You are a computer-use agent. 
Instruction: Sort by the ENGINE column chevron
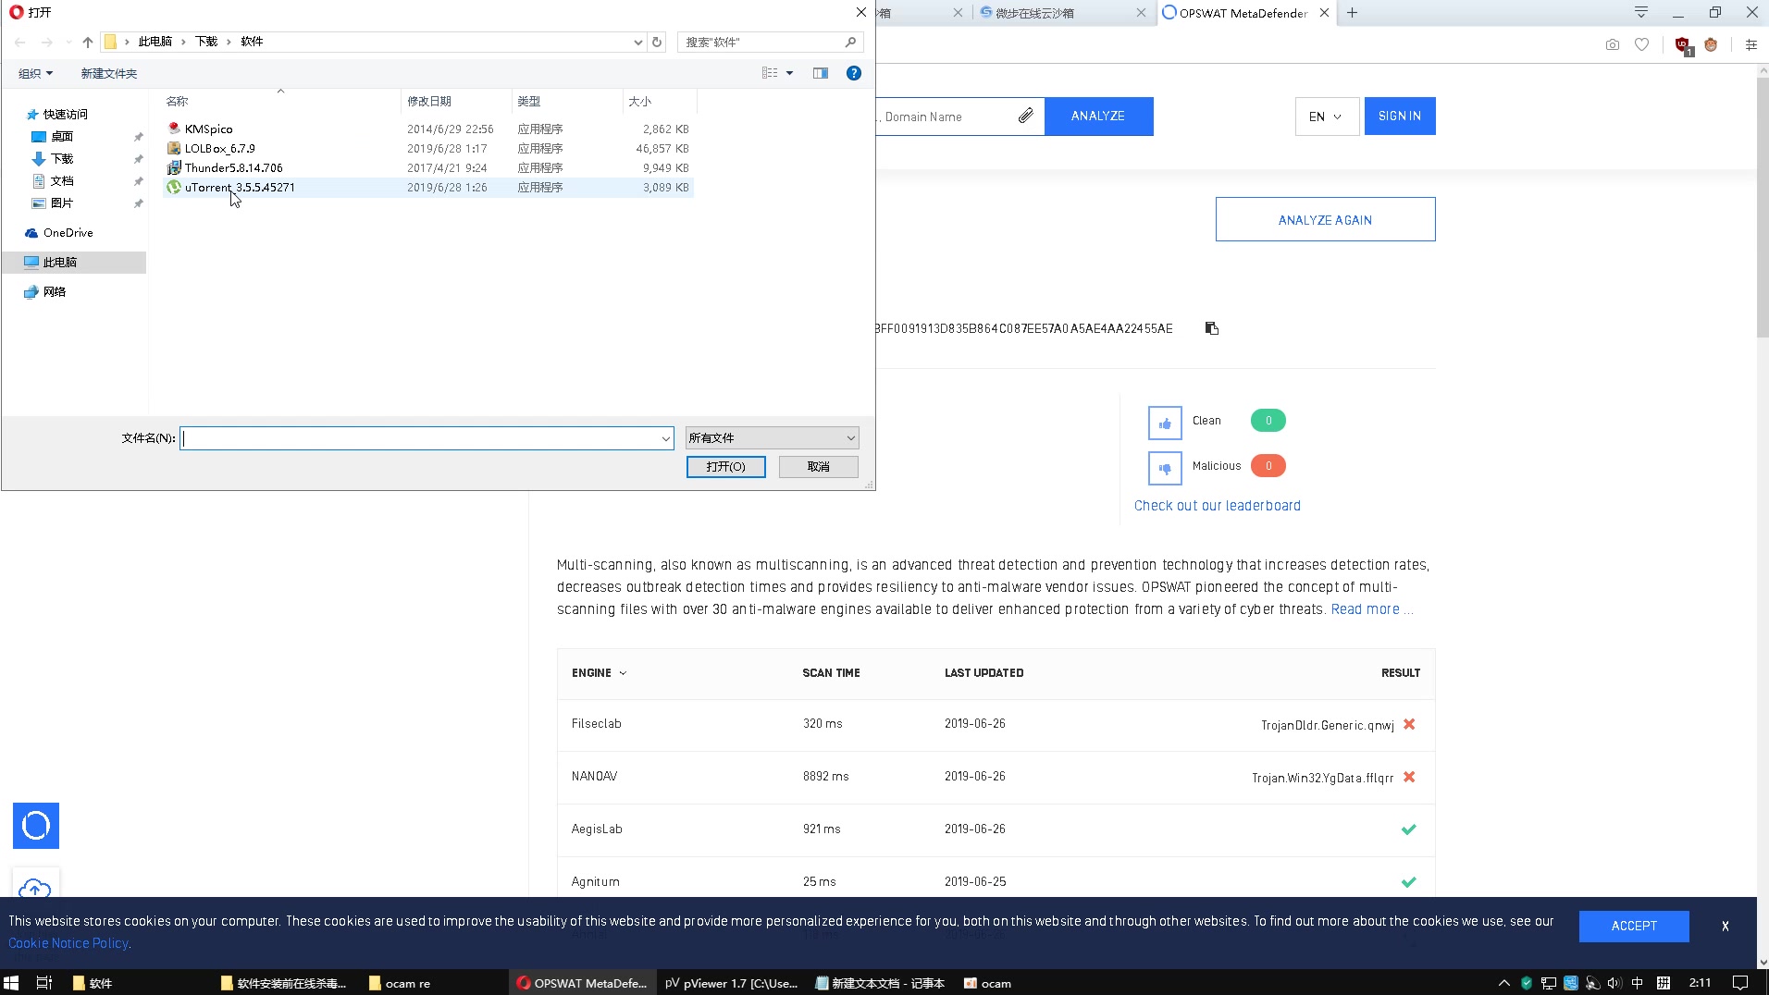623,673
